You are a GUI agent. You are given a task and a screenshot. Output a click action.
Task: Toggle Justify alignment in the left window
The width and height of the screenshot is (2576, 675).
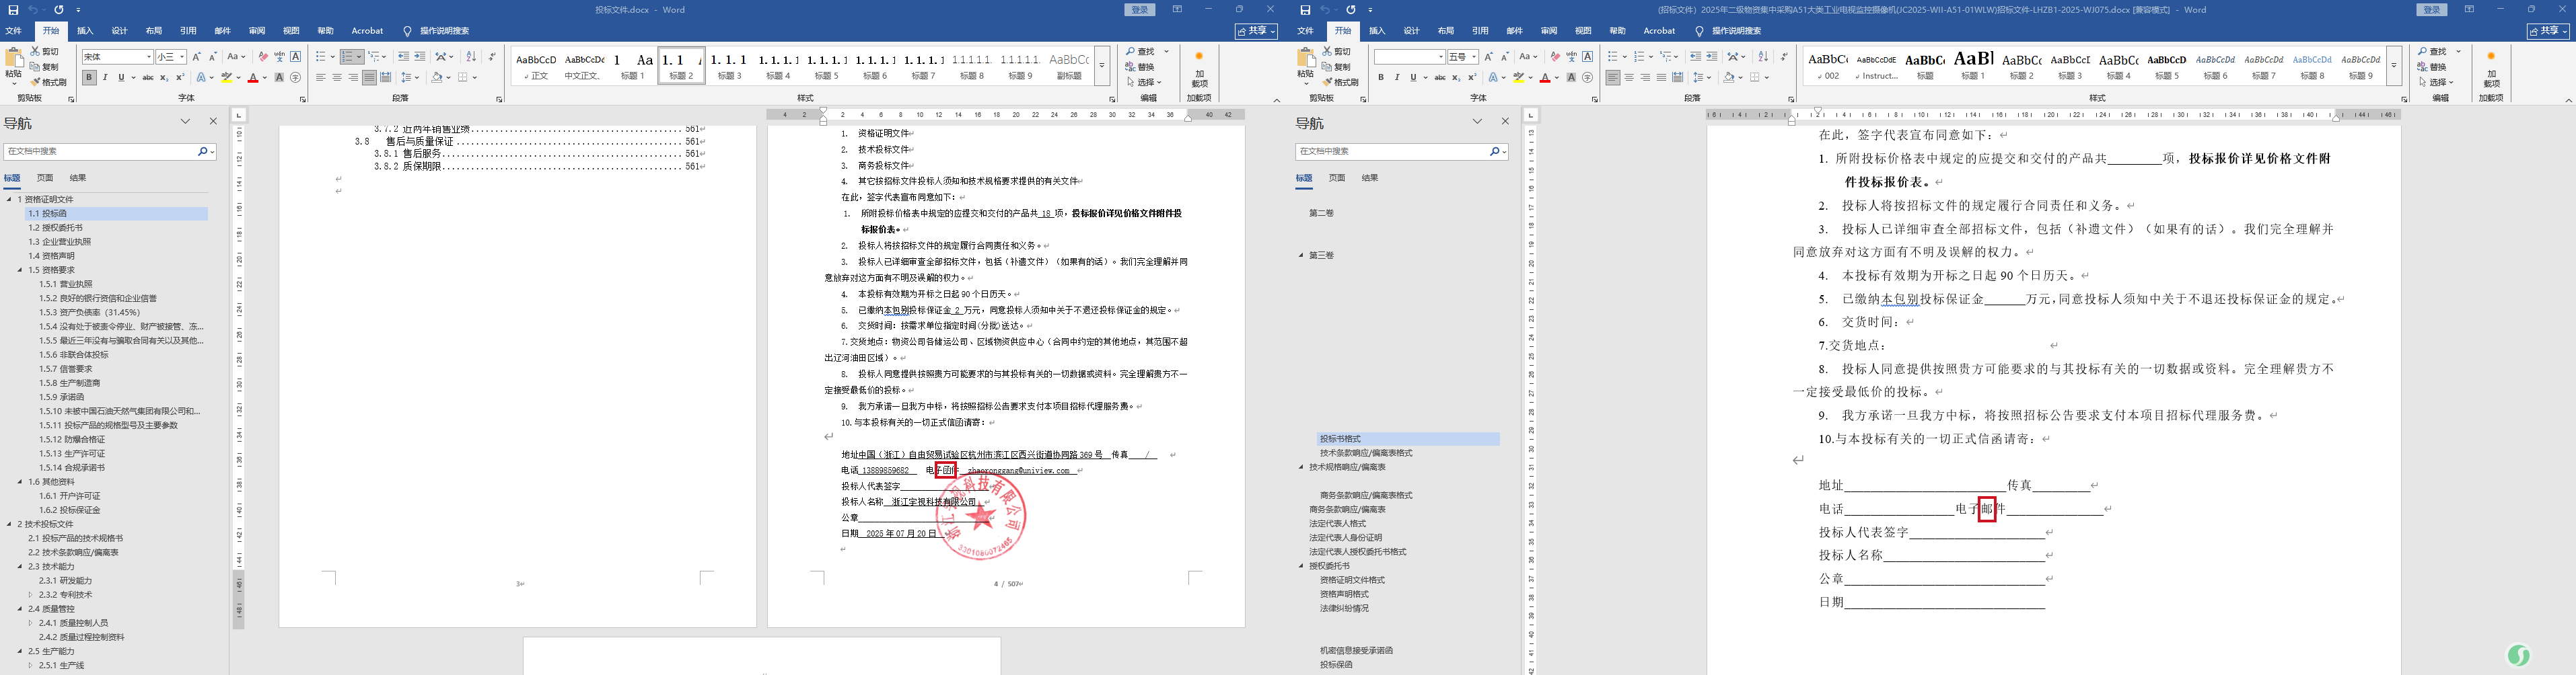[x=369, y=77]
